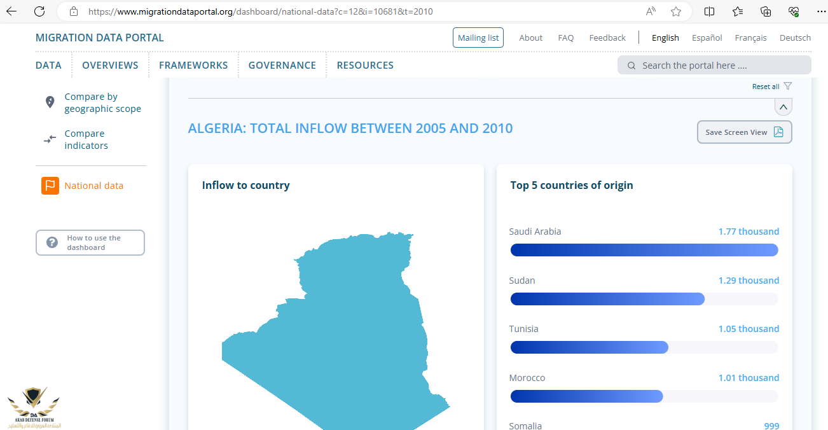
Task: Click the browser address bar URL
Action: point(261,11)
